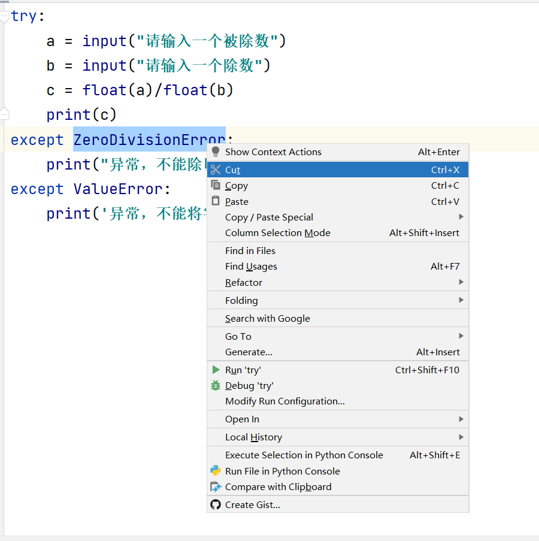
Task: Expand the Go To submenu arrow
Action: pos(461,336)
